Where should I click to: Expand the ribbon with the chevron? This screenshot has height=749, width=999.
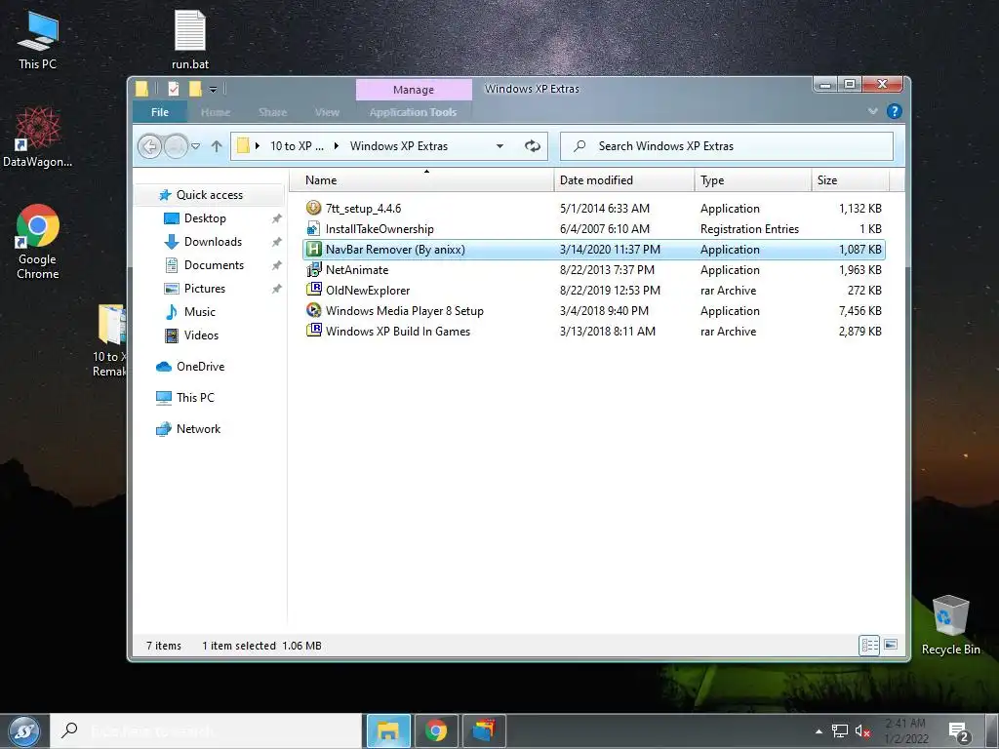click(872, 111)
